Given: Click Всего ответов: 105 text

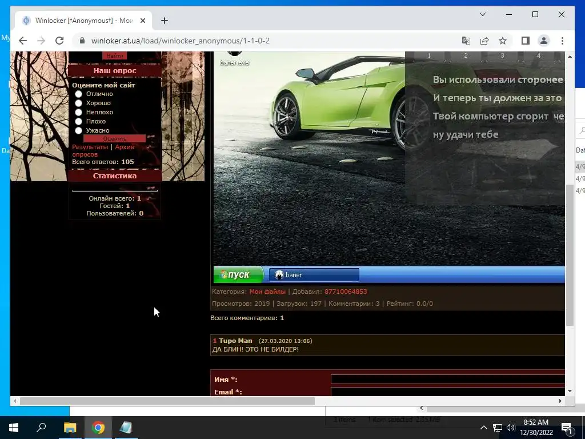Looking at the screenshot, I should click(x=103, y=162).
